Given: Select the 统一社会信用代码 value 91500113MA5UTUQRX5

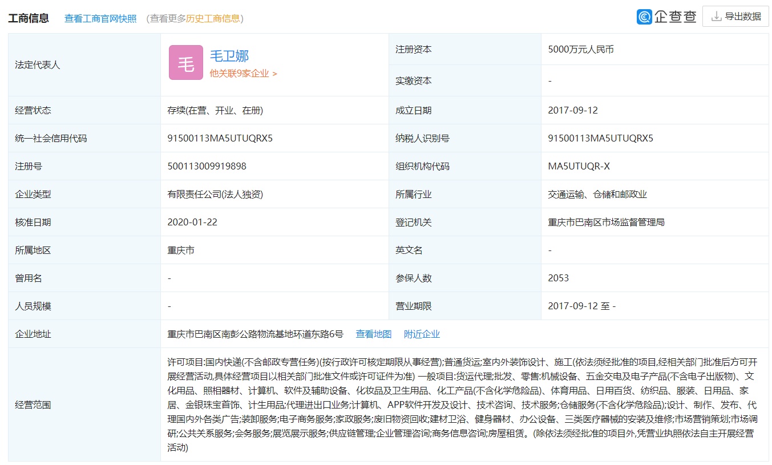Looking at the screenshot, I should point(220,138).
